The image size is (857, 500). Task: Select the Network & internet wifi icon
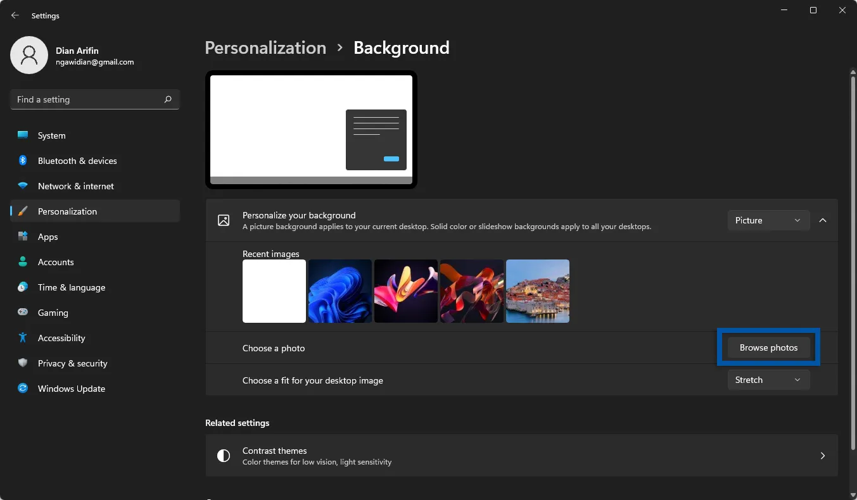click(x=23, y=186)
